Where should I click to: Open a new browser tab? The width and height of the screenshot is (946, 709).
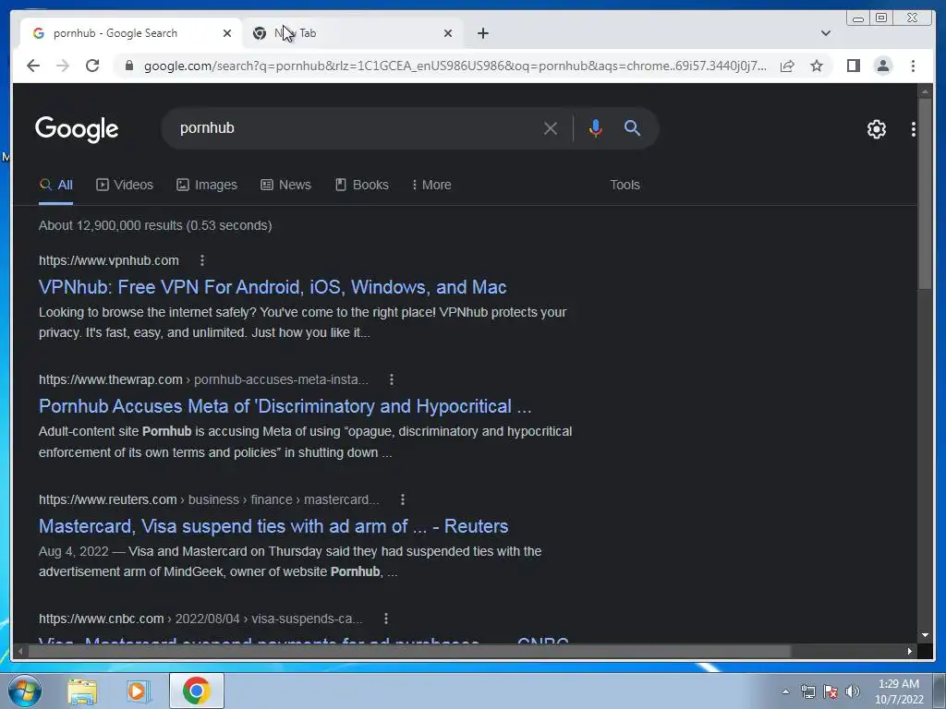tap(482, 33)
